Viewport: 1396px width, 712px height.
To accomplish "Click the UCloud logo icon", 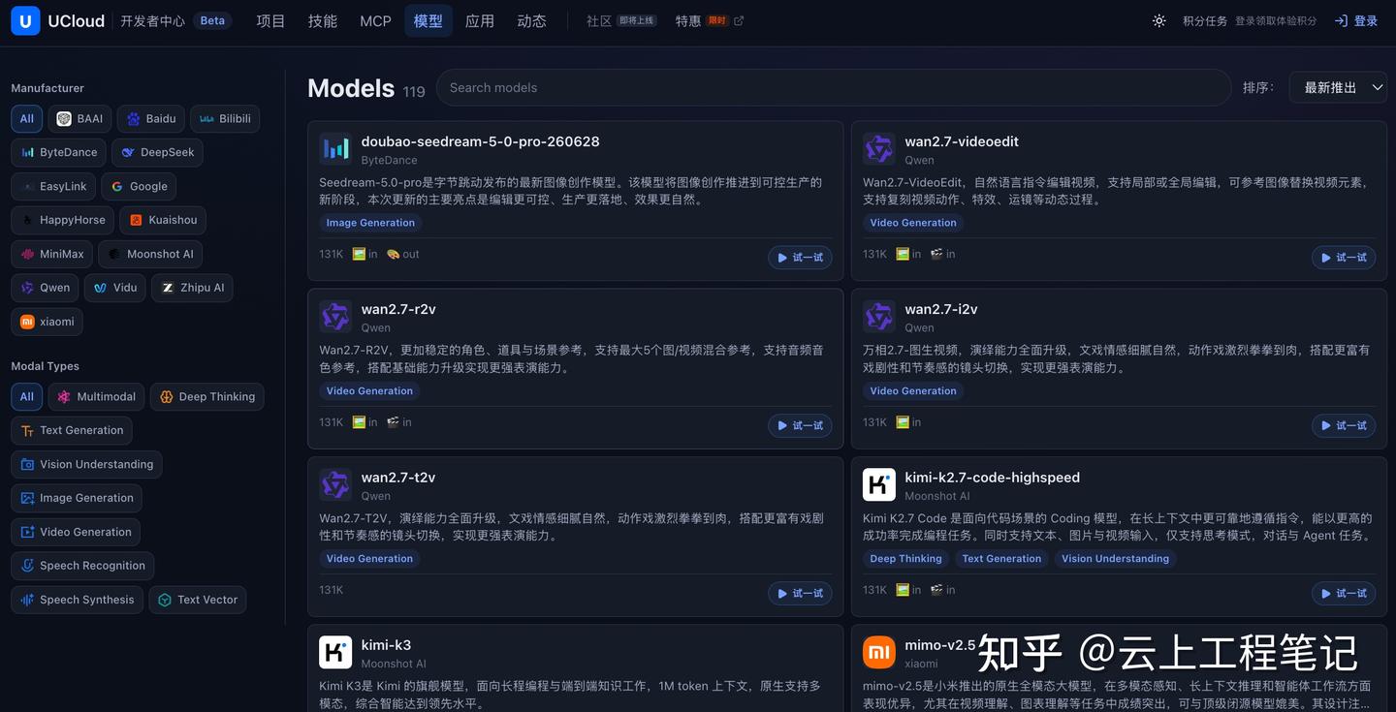I will tap(25, 20).
